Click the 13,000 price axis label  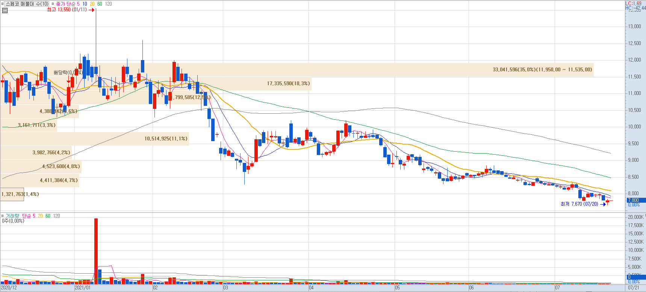point(635,26)
